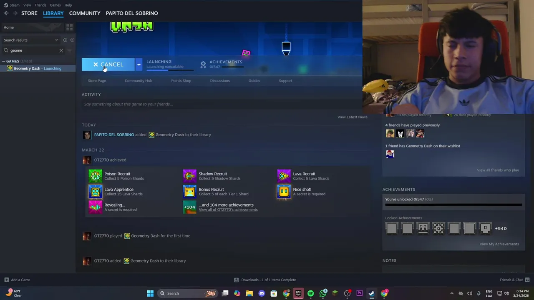Go back with the left arrow
Viewport: 534px width, 300px height.
(x=6, y=13)
